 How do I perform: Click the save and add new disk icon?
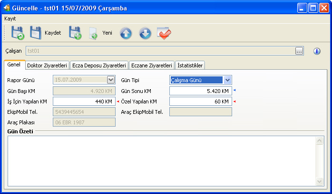[x=75, y=33]
